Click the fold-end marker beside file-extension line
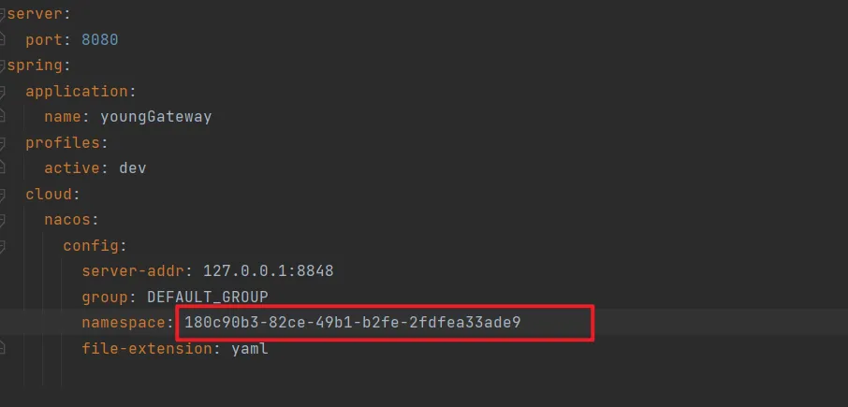848x407 pixels. pyautogui.click(x=4, y=348)
